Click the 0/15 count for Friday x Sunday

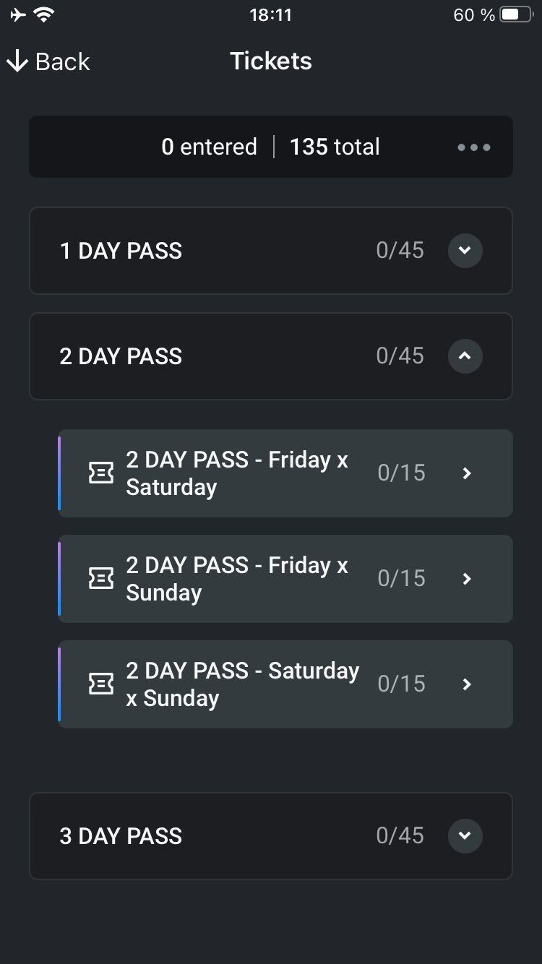[x=402, y=578]
